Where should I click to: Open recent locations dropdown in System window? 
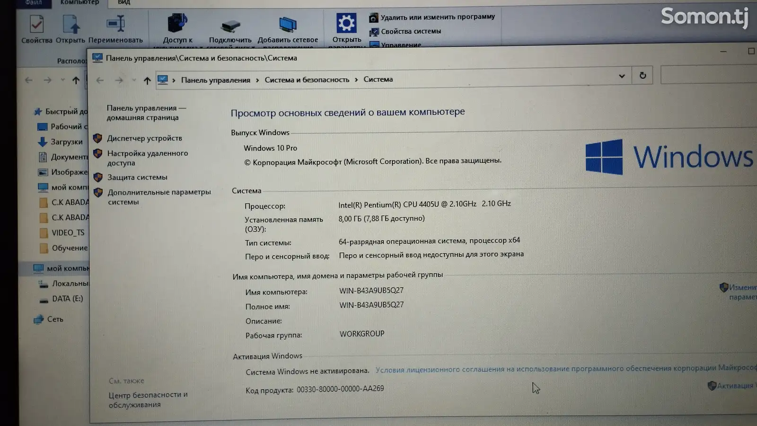[x=134, y=80]
